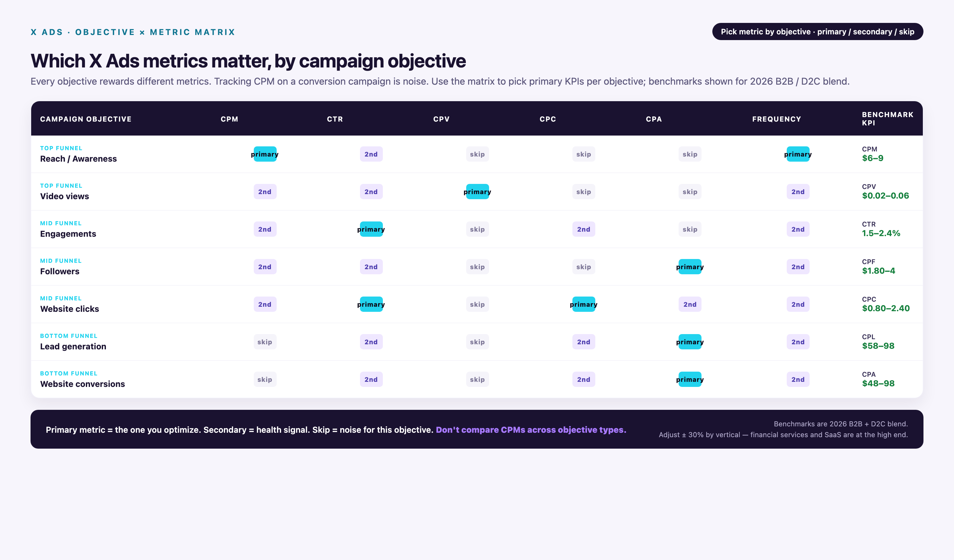Click the skip badge under CPV for Website clicks
Screen dimensions: 954x560
tap(477, 304)
